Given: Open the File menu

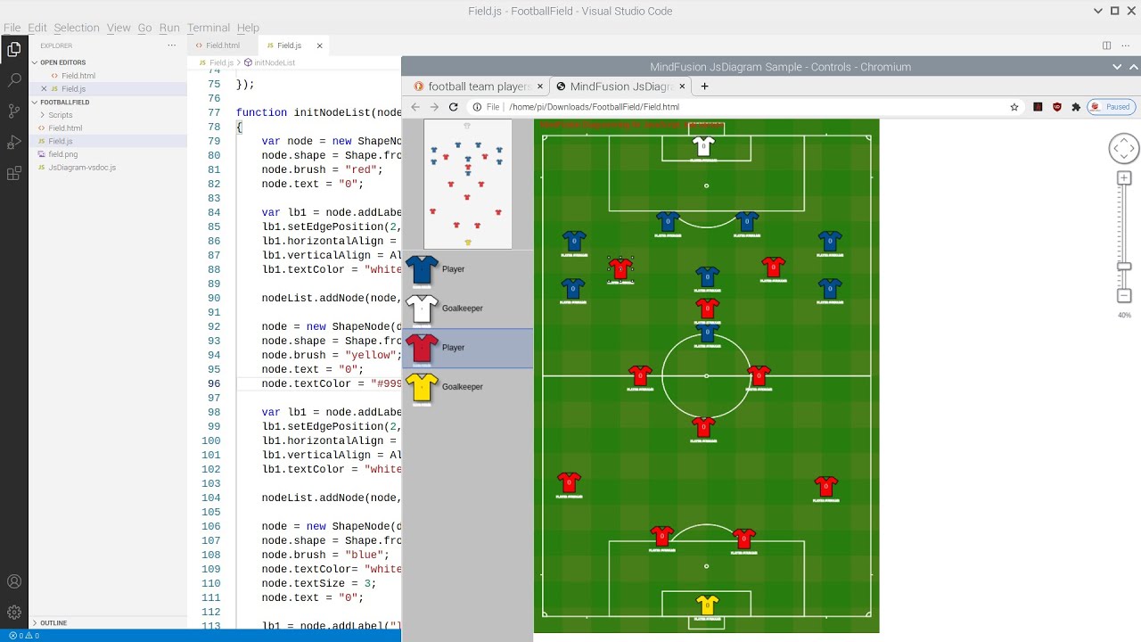Looking at the screenshot, I should click(12, 28).
